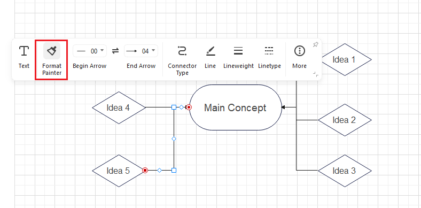Activate the Format Painter brush
The height and width of the screenshot is (208, 421).
[52, 51]
